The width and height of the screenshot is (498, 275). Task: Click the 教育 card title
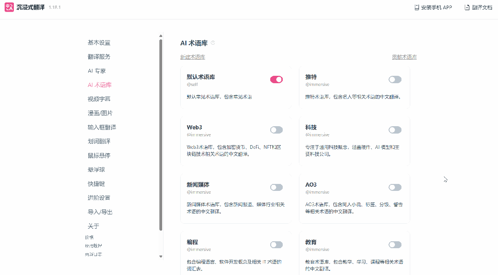click(311, 242)
